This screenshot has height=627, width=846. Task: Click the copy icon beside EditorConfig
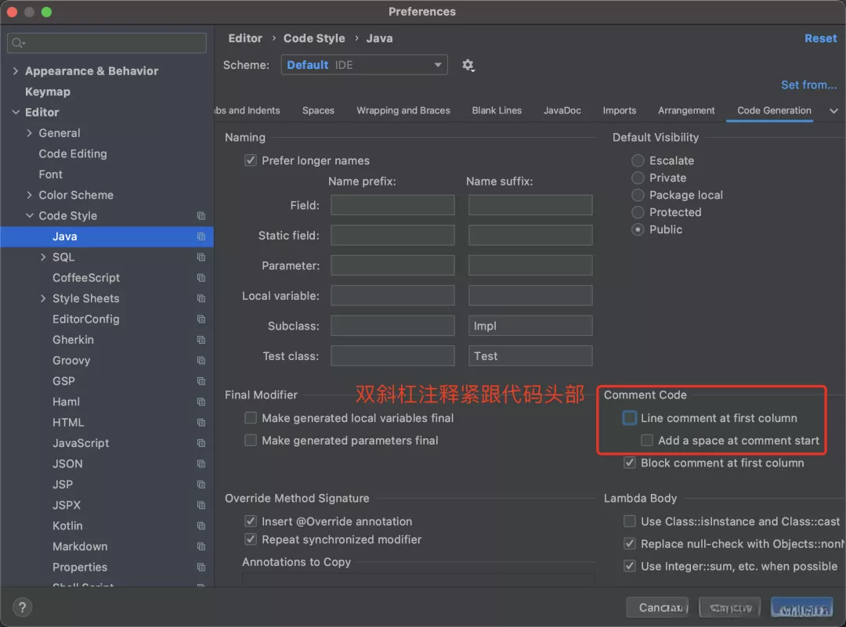(201, 319)
